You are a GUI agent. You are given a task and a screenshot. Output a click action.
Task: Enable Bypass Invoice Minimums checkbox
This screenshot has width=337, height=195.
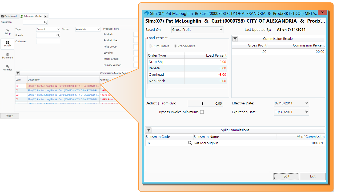[x=202, y=112]
